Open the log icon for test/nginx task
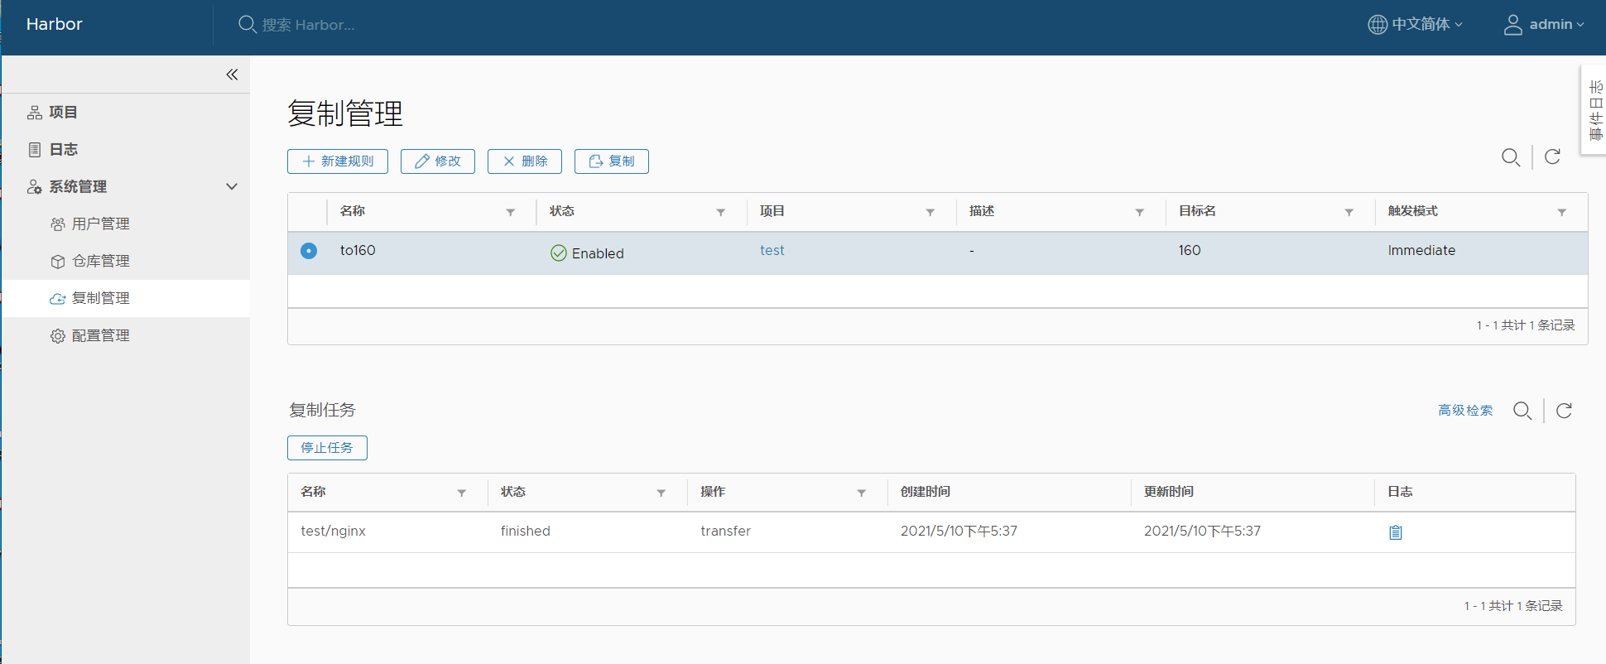 [x=1395, y=532]
